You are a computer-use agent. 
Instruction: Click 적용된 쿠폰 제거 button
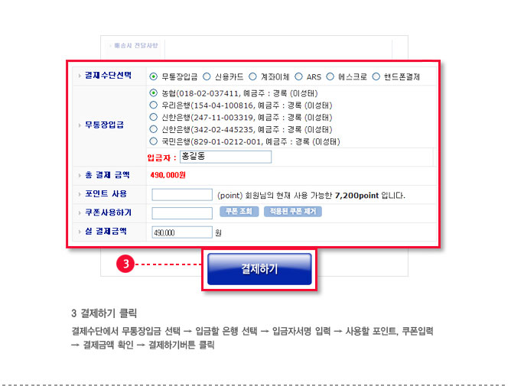[x=293, y=212]
